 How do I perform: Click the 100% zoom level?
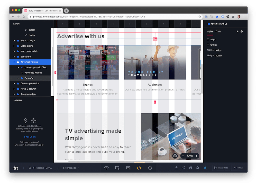point(190,156)
